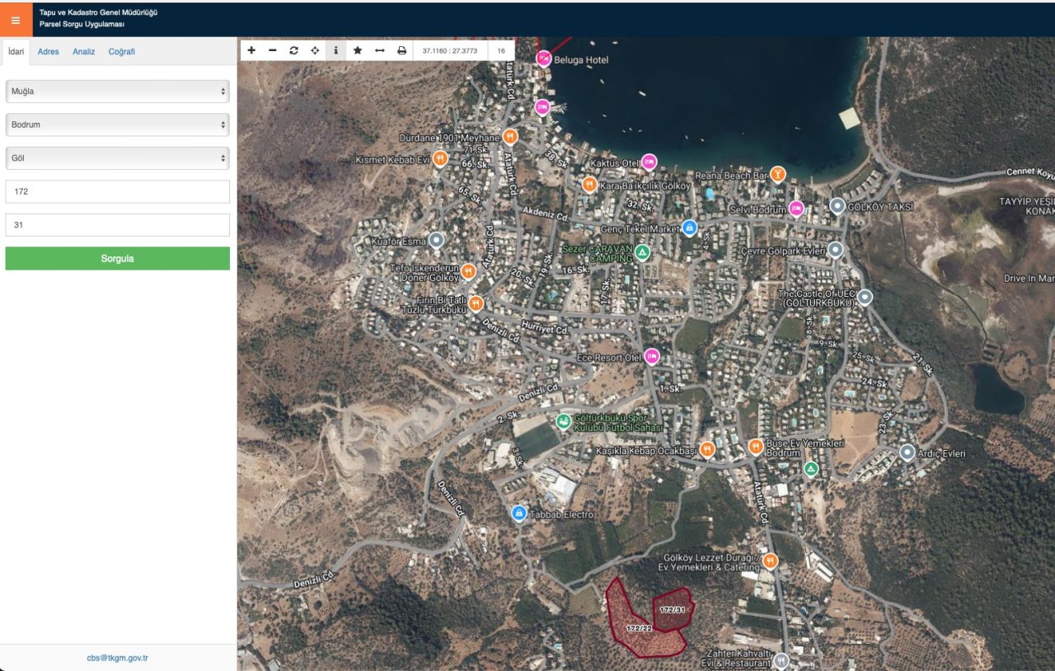The width and height of the screenshot is (1055, 671).
Task: Click the Parsel Sorgu Uygulaması subtitle
Action: pos(82,25)
